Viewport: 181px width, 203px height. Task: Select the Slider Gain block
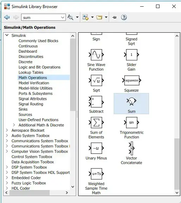tap(131, 55)
